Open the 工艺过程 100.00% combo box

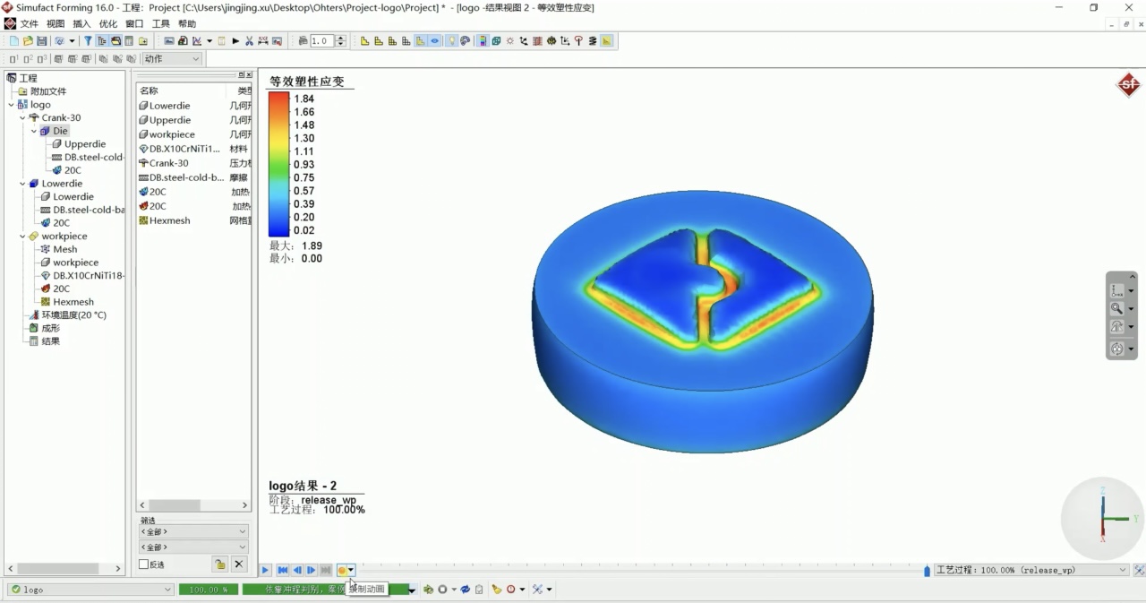(x=1031, y=570)
